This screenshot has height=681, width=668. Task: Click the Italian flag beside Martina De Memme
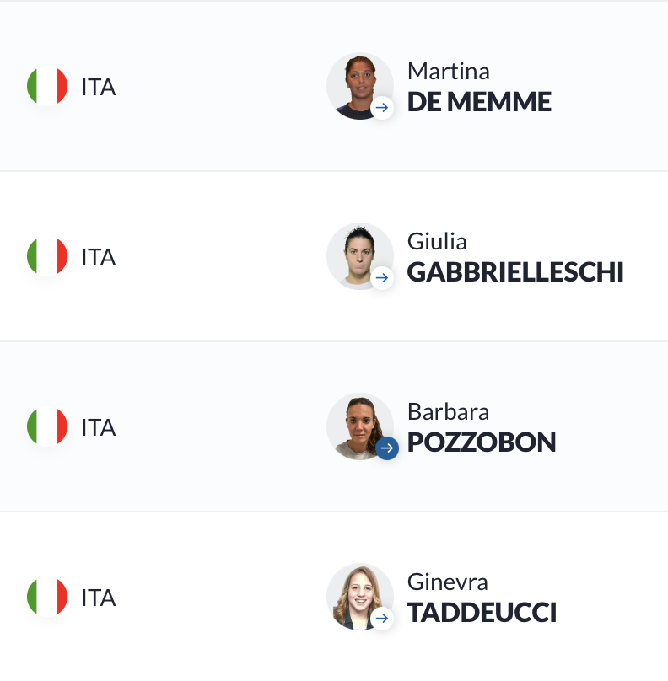(47, 86)
